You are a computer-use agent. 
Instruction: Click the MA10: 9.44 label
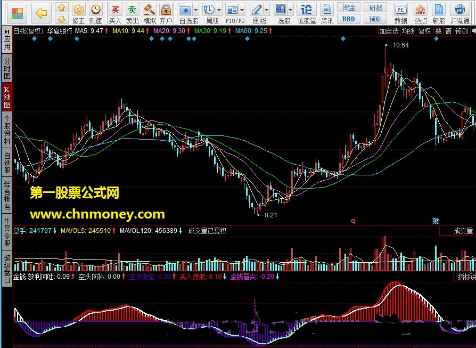pyautogui.click(x=128, y=31)
